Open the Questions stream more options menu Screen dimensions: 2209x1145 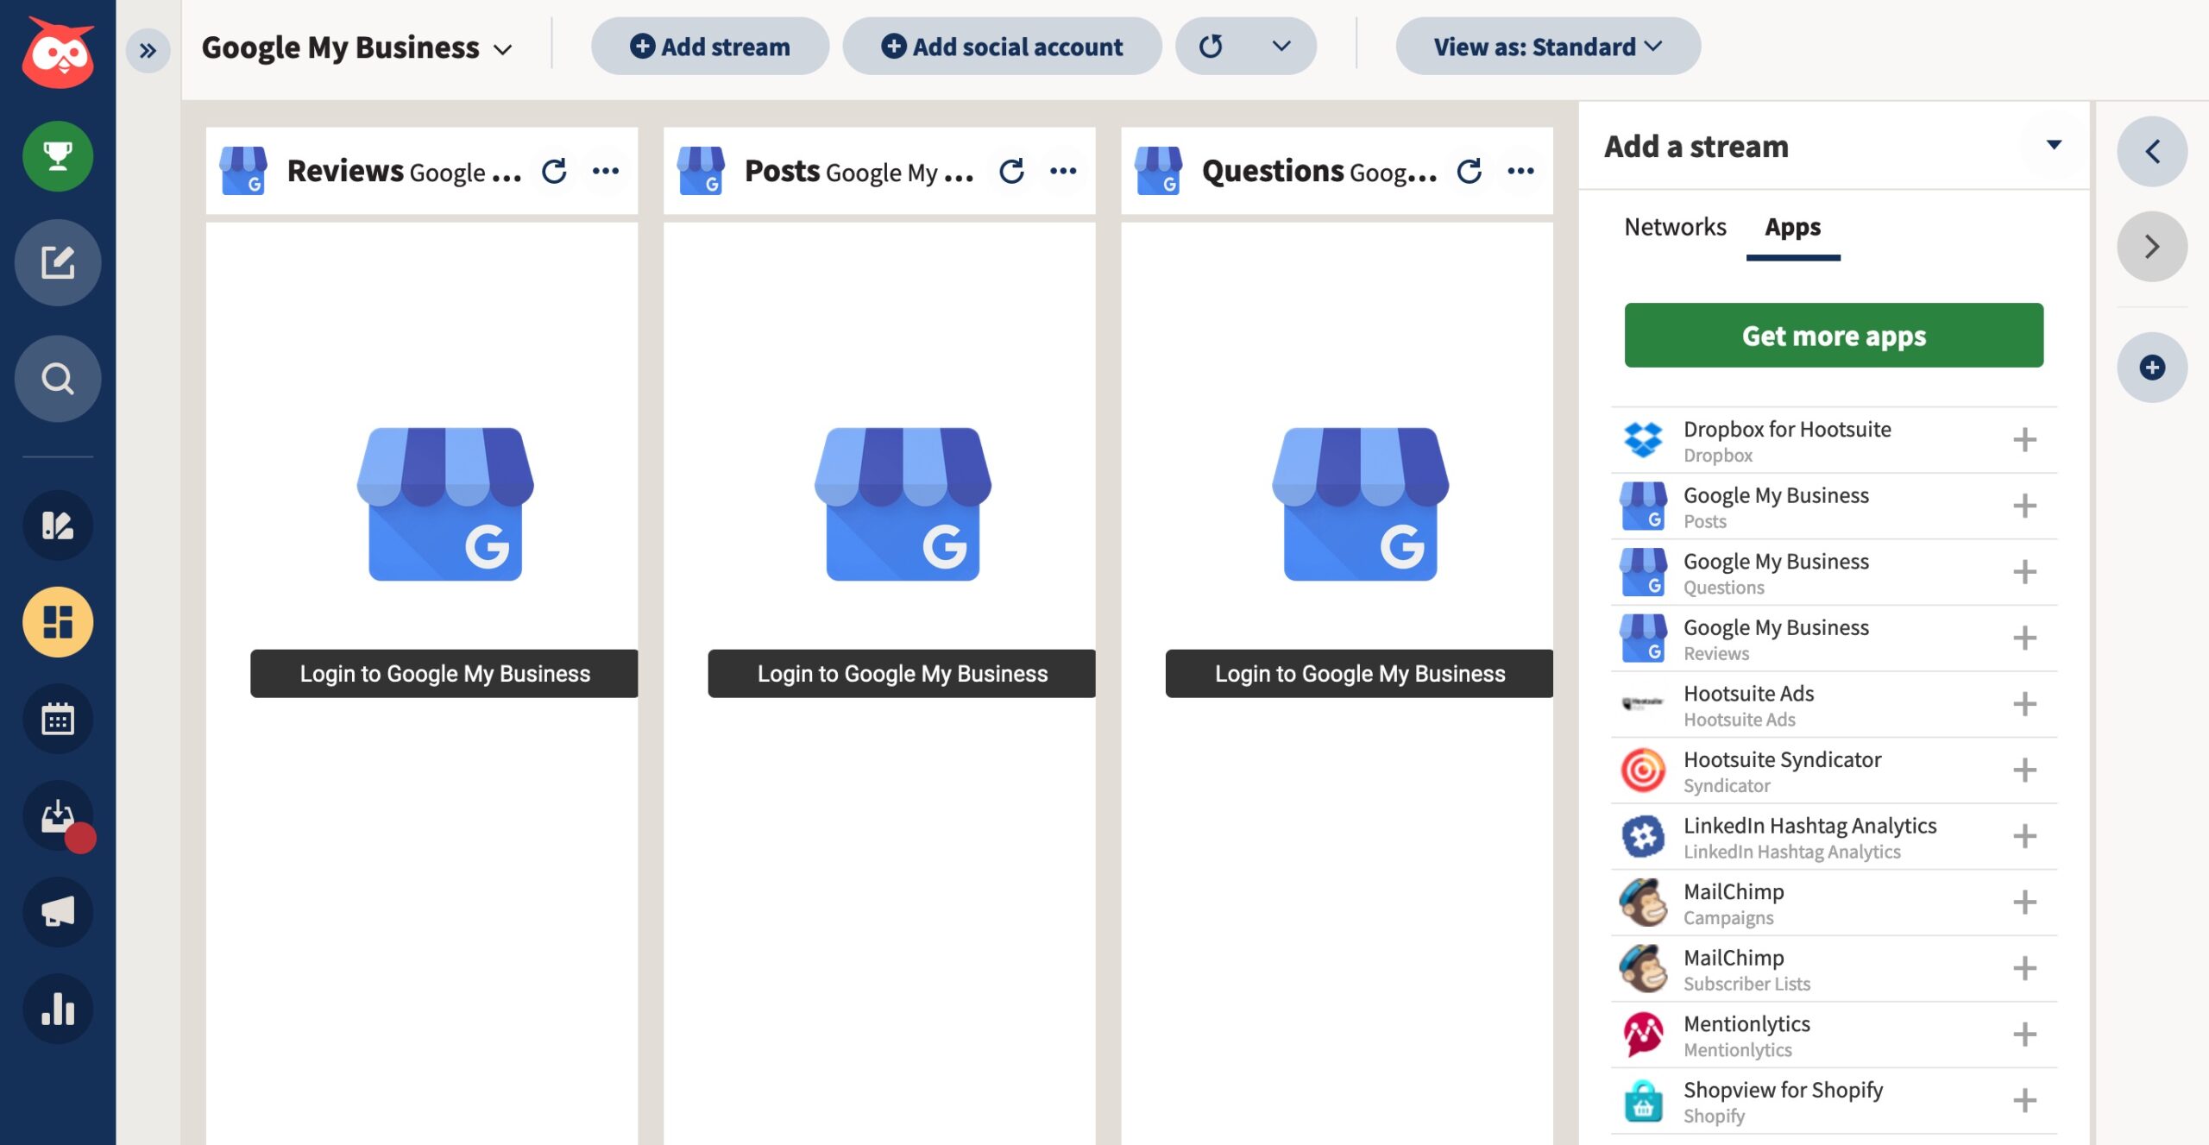click(1520, 171)
